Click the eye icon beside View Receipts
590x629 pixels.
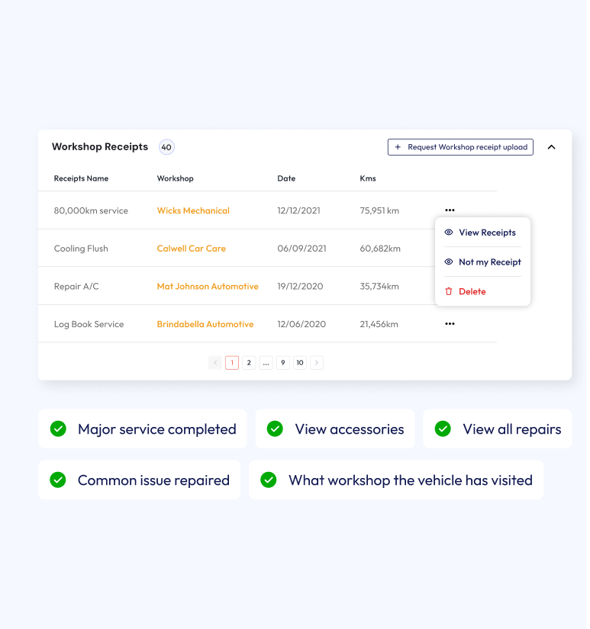tap(449, 233)
